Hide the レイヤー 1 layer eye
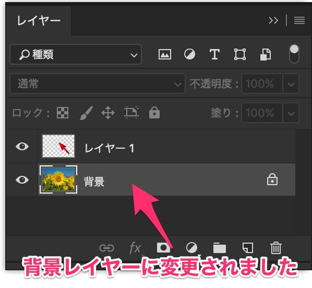Viewport: 312px width, 288px height. pos(22,147)
